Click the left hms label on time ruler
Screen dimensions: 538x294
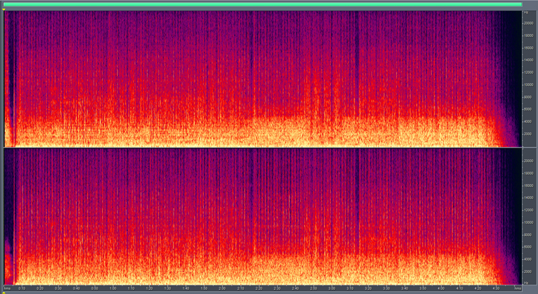(x=7, y=289)
